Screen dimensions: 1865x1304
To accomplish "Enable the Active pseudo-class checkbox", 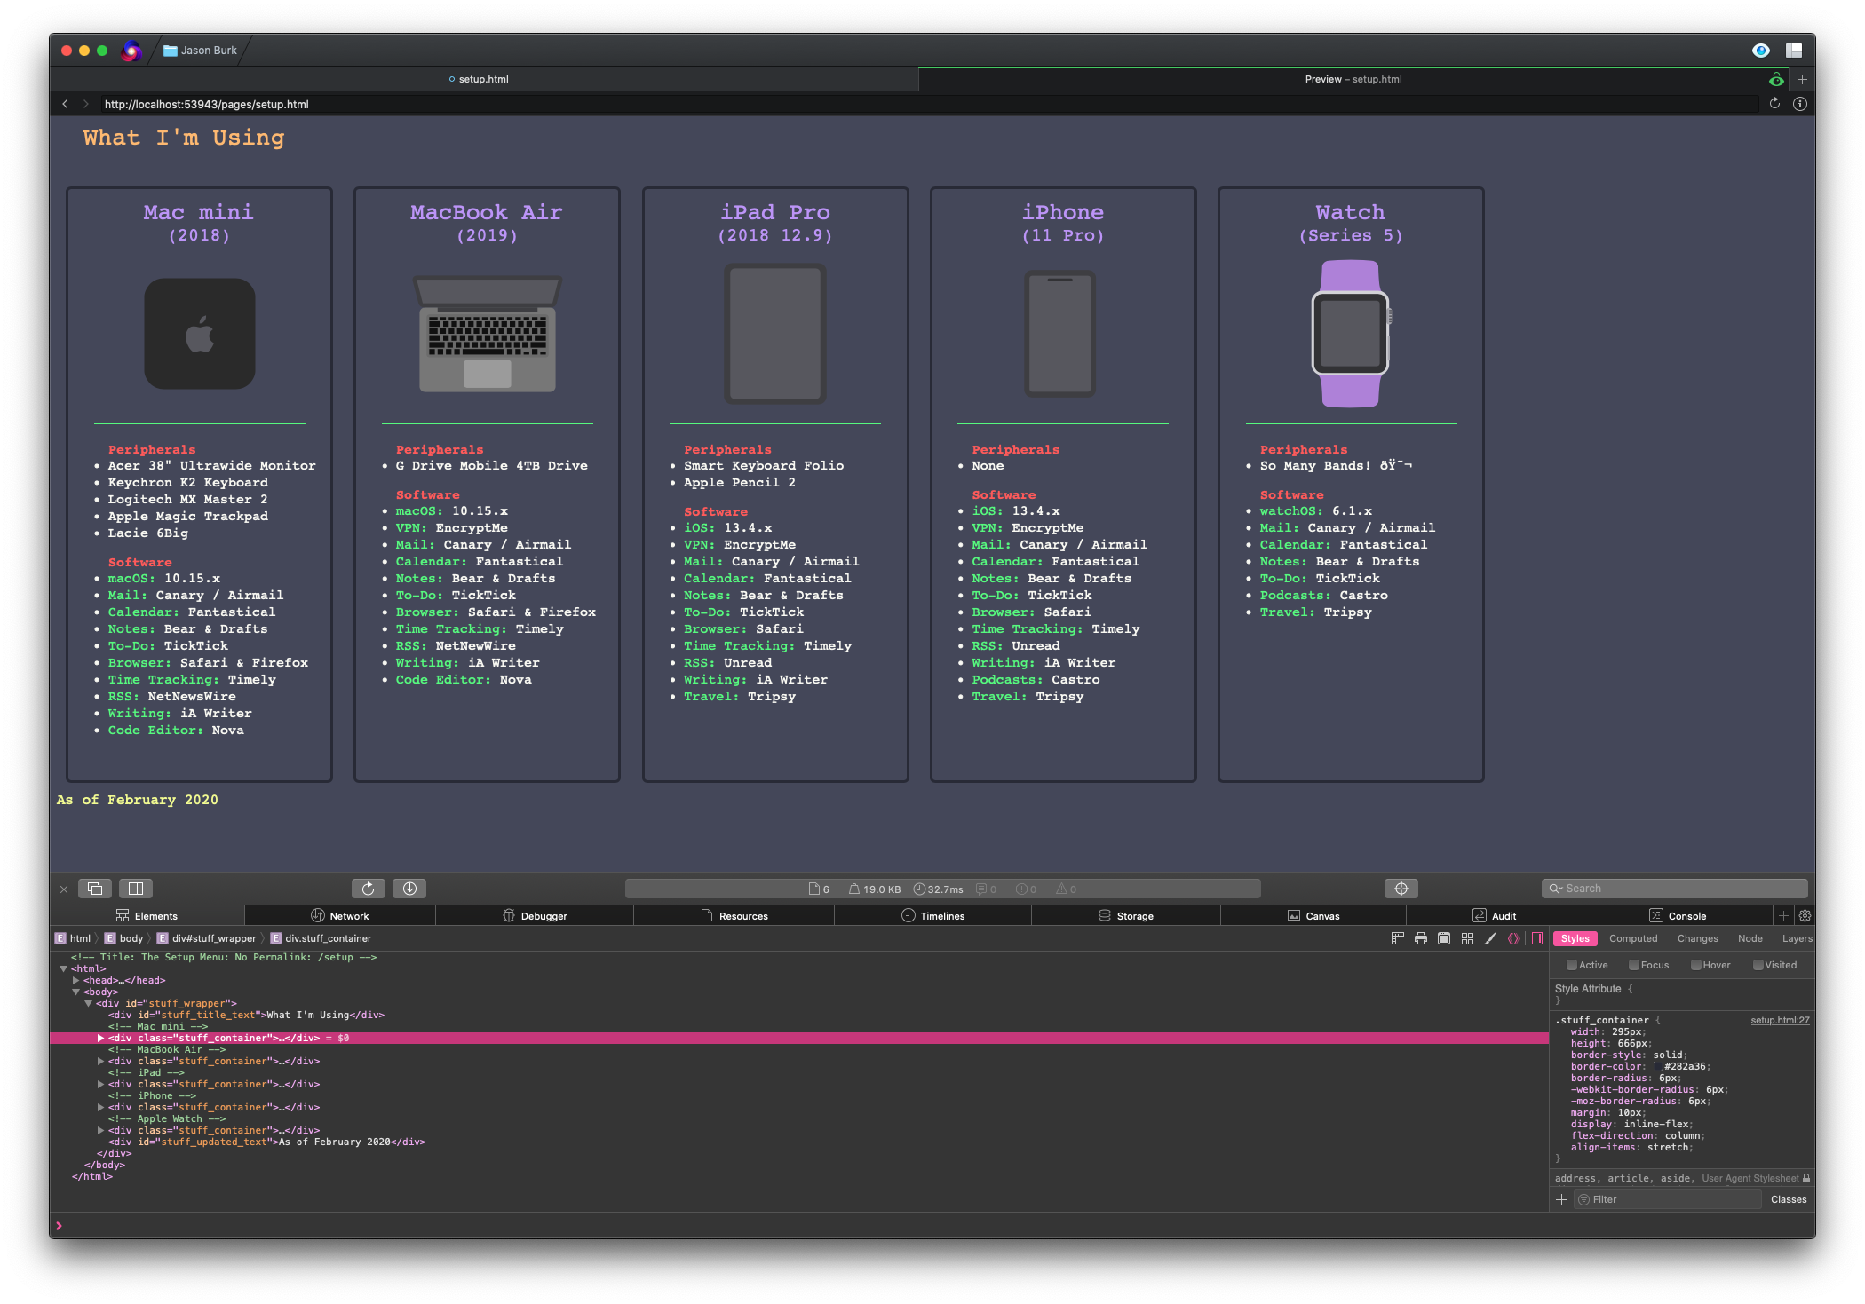I will tap(1572, 965).
